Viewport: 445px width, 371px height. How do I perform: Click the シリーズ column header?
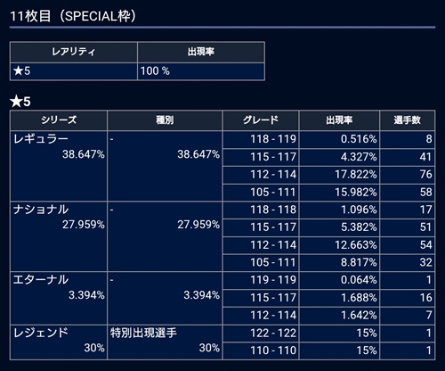tap(59, 120)
